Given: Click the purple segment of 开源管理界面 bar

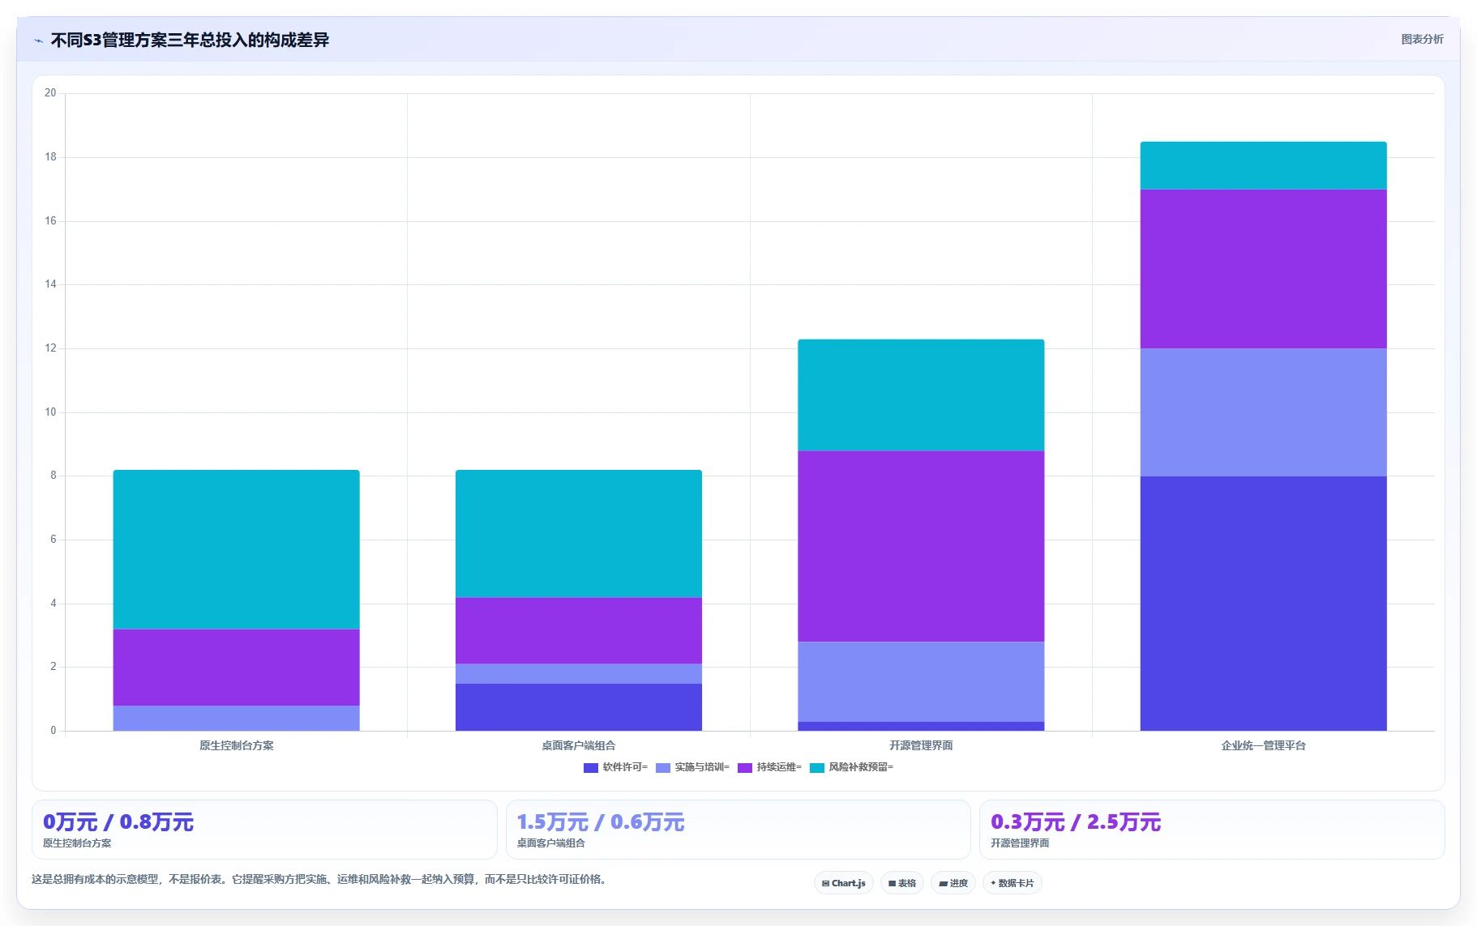Looking at the screenshot, I should [921, 546].
